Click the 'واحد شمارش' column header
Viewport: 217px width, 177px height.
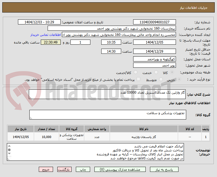click(x=97, y=129)
